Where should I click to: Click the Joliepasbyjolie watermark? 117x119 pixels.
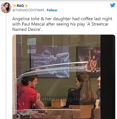click(x=60, y=99)
